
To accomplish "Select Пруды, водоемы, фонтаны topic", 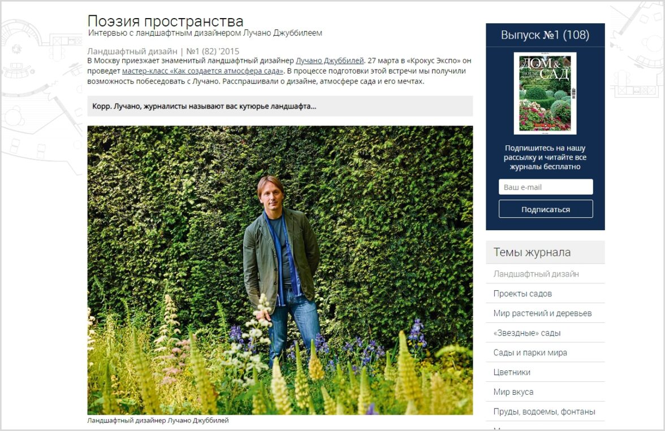I will coord(544,412).
